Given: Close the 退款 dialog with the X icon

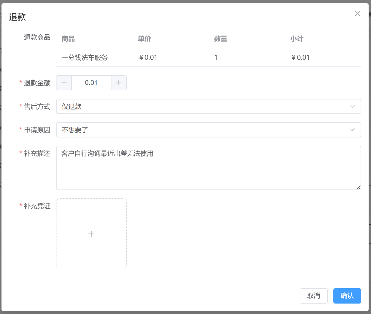Looking at the screenshot, I should 357,14.
